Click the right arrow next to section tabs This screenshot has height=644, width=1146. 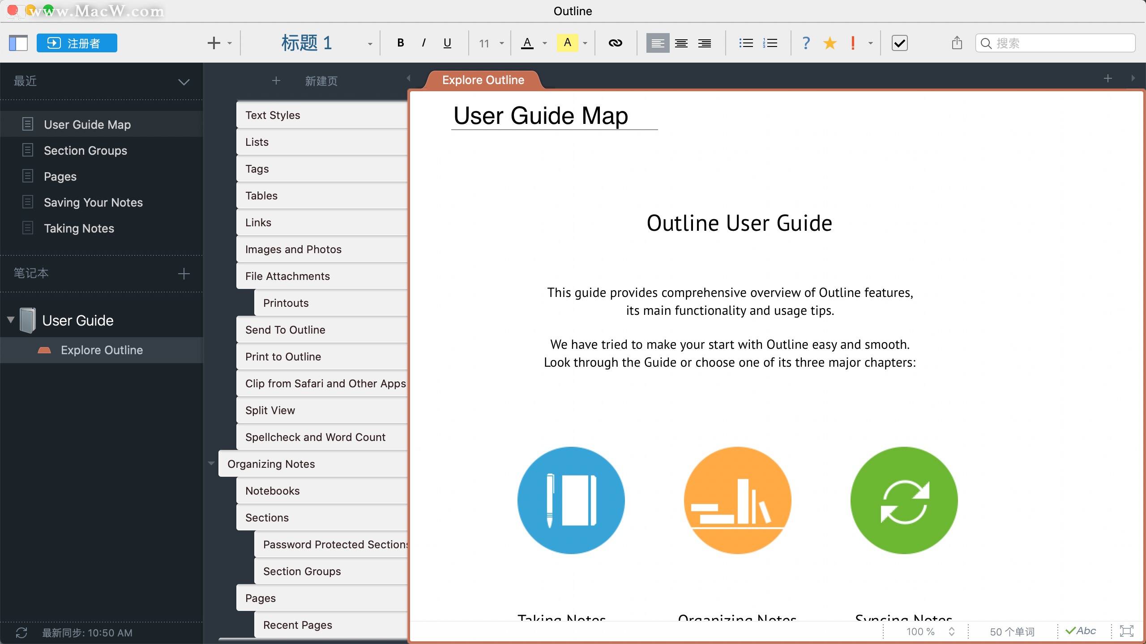point(1133,78)
